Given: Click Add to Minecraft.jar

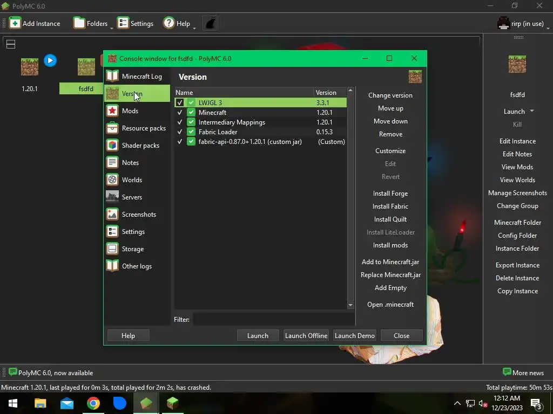Looking at the screenshot, I should (x=390, y=262).
